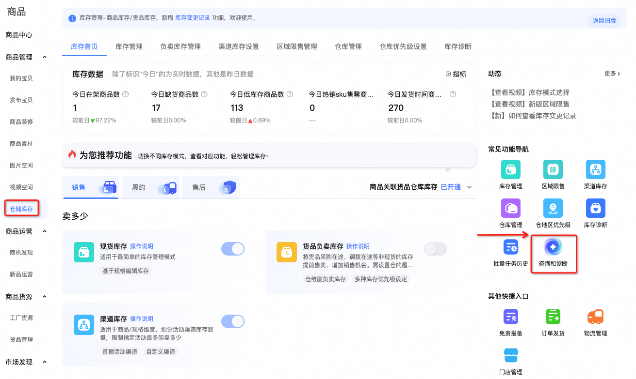Select the 库存首页 tab
This screenshot has height=379, width=636.
(84, 47)
